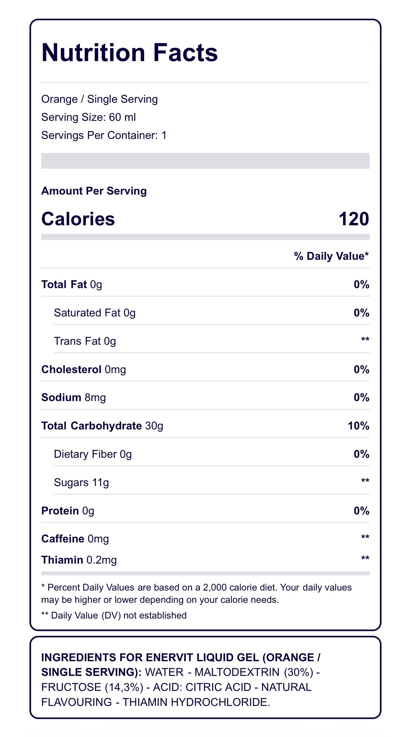Image resolution: width=412 pixels, height=737 pixels.
Task: Click the Daily Value not established footnote
Action: [114, 615]
